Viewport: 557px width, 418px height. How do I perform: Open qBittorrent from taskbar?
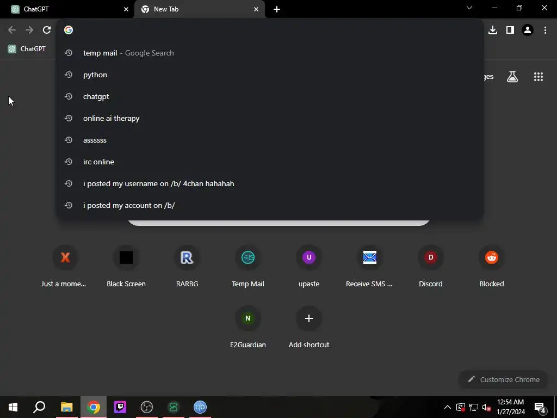click(x=200, y=407)
